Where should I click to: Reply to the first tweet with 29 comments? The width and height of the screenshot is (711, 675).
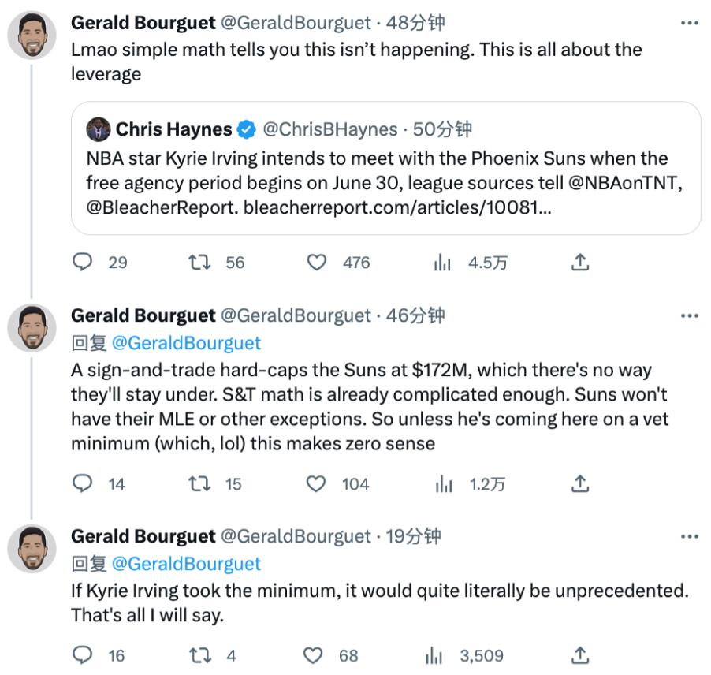[x=83, y=262]
